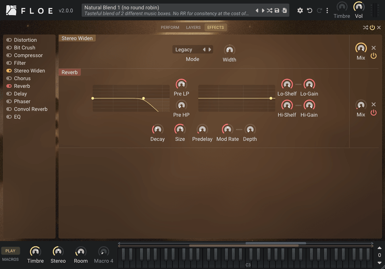The height and width of the screenshot is (269, 385).
Task: Click the Reverb Decay knob
Action: pyautogui.click(x=158, y=129)
